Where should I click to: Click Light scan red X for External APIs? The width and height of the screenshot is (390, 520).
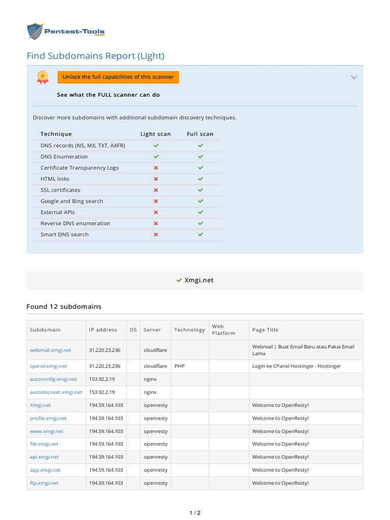coord(156,212)
